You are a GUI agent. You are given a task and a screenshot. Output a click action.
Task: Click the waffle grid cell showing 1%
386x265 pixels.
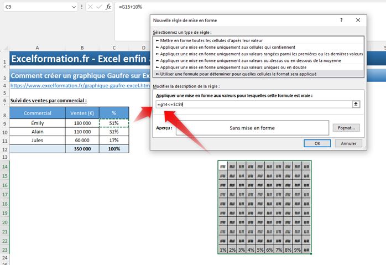point(223,250)
